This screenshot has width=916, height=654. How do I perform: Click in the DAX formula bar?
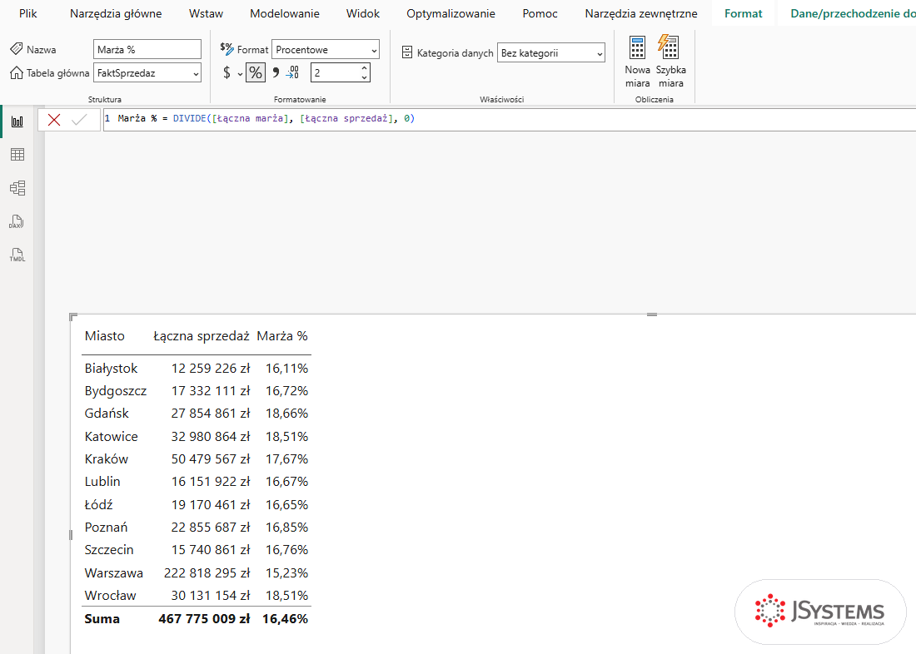[508, 119]
